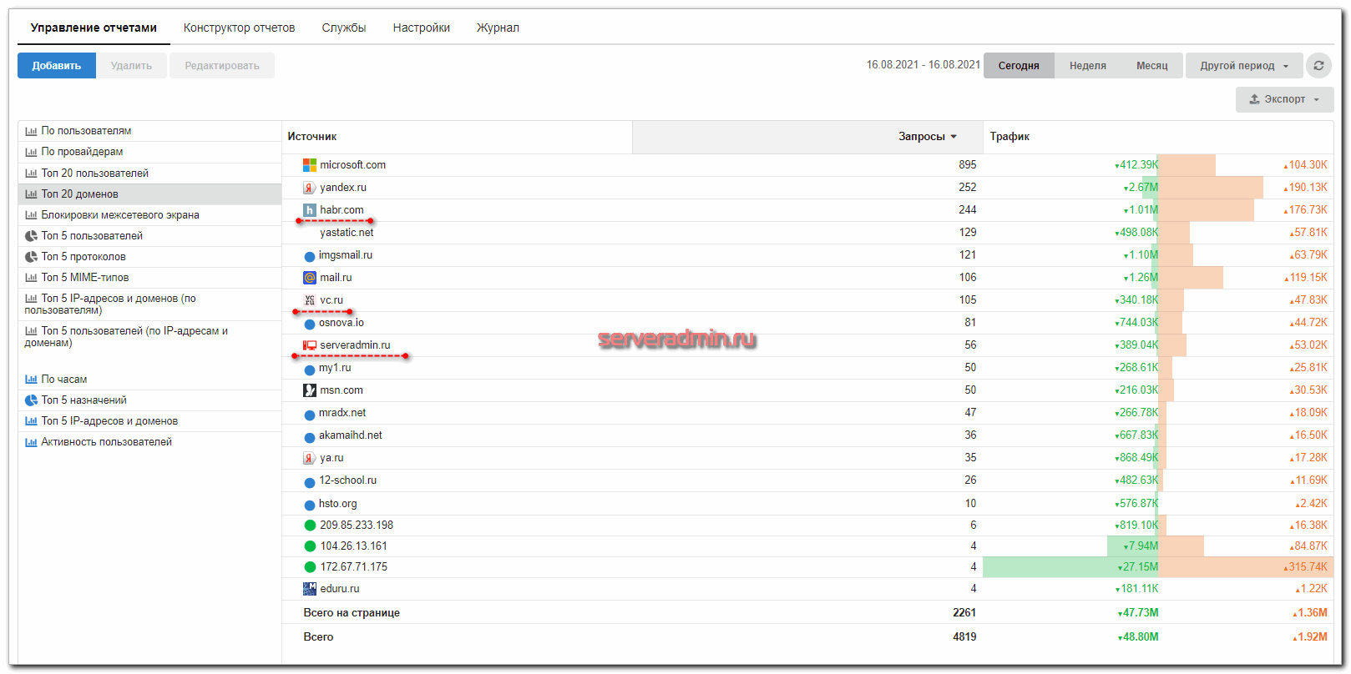Open the last sidebar Топ 5 IP-адресов и доменов report

[x=150, y=421]
